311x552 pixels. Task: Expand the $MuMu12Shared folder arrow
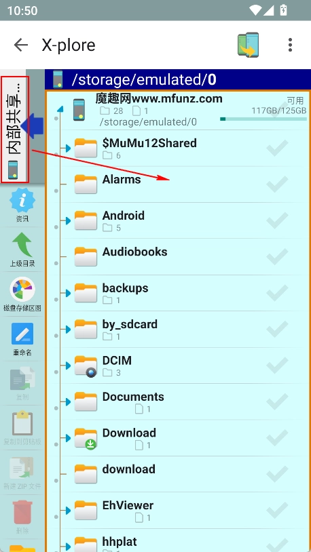pyautogui.click(x=68, y=149)
